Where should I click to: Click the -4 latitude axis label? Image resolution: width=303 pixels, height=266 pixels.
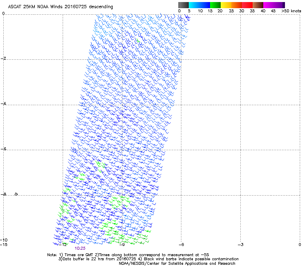click(x=3, y=104)
